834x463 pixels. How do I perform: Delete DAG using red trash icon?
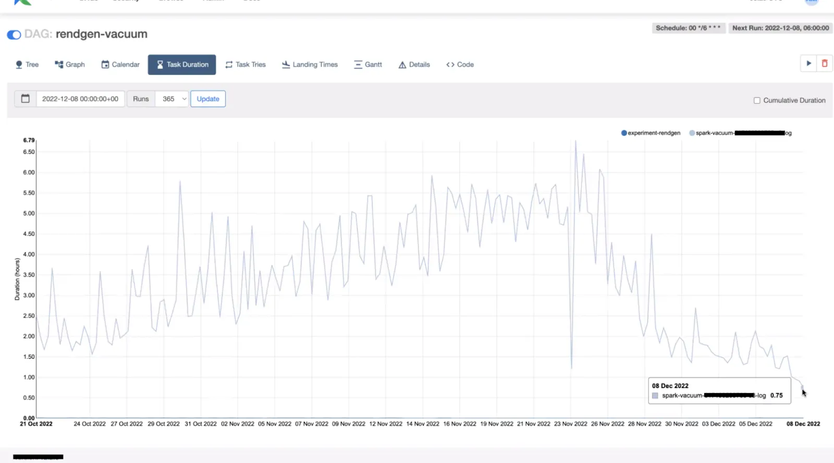(825, 64)
